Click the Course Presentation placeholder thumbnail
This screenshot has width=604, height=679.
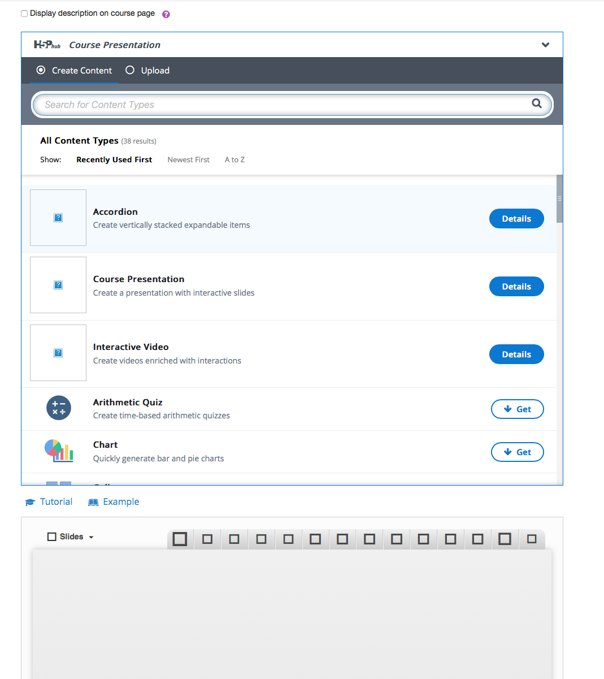coord(58,285)
